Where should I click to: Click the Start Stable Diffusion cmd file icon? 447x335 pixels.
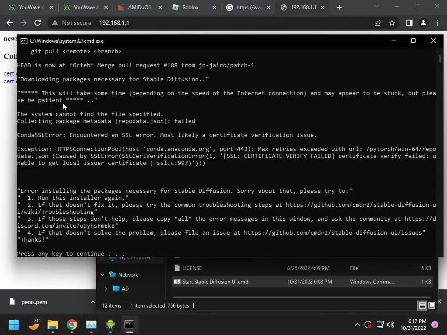tap(177, 282)
